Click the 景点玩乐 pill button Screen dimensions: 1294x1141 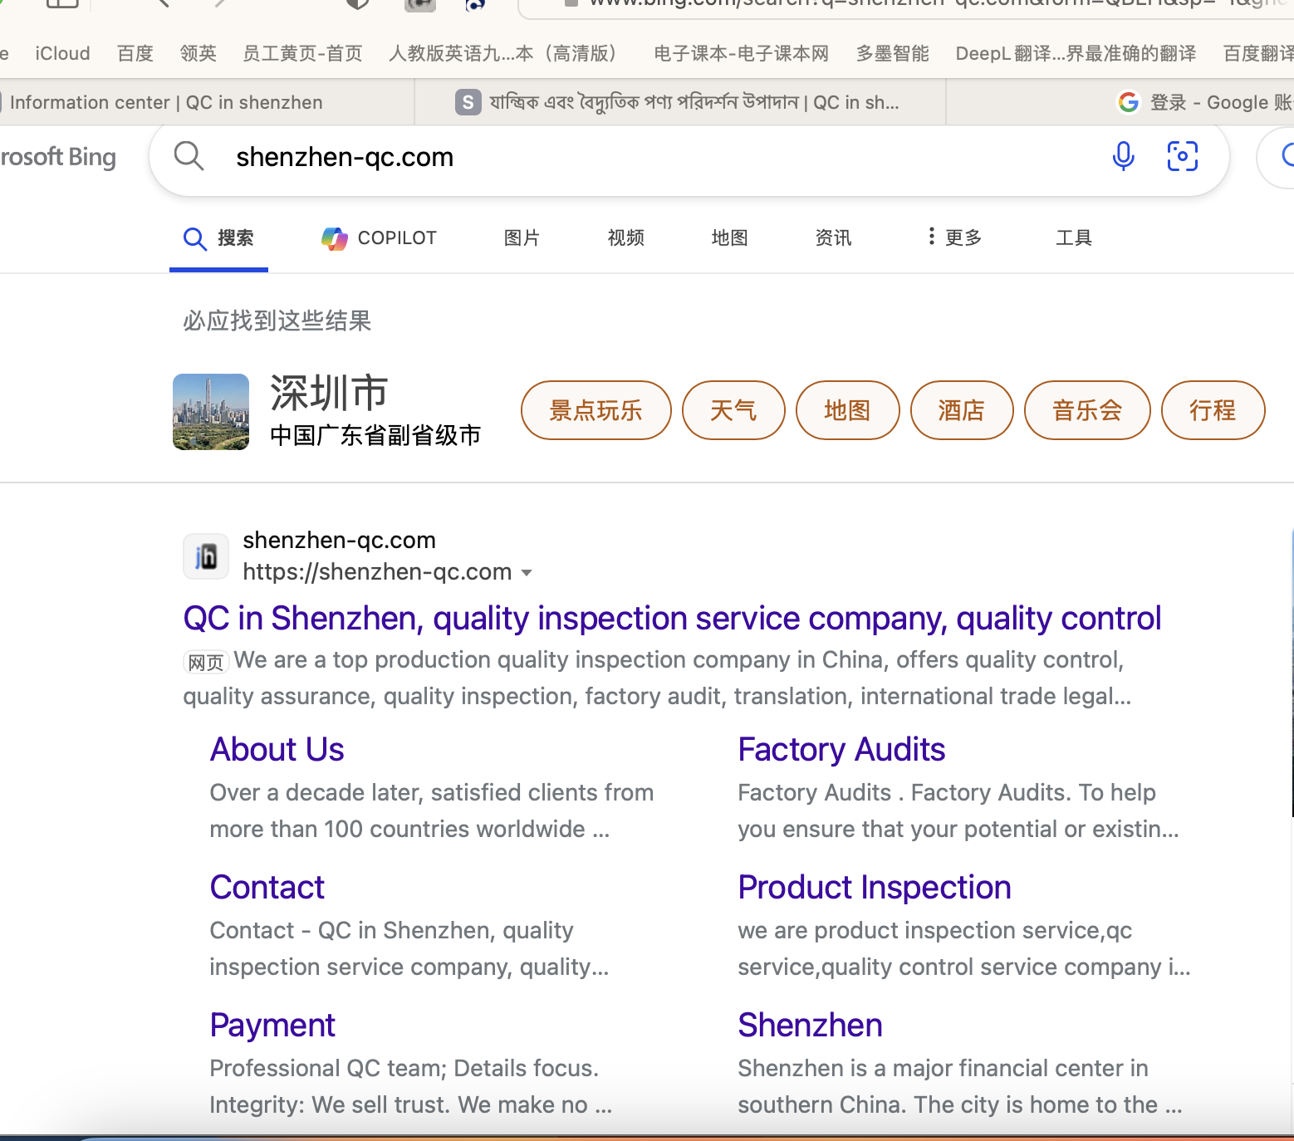click(596, 410)
